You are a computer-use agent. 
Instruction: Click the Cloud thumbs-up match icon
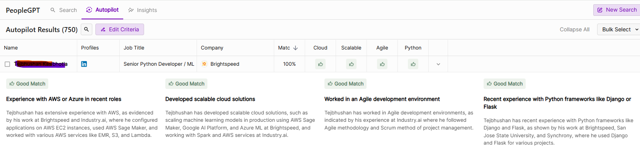tap(320, 64)
